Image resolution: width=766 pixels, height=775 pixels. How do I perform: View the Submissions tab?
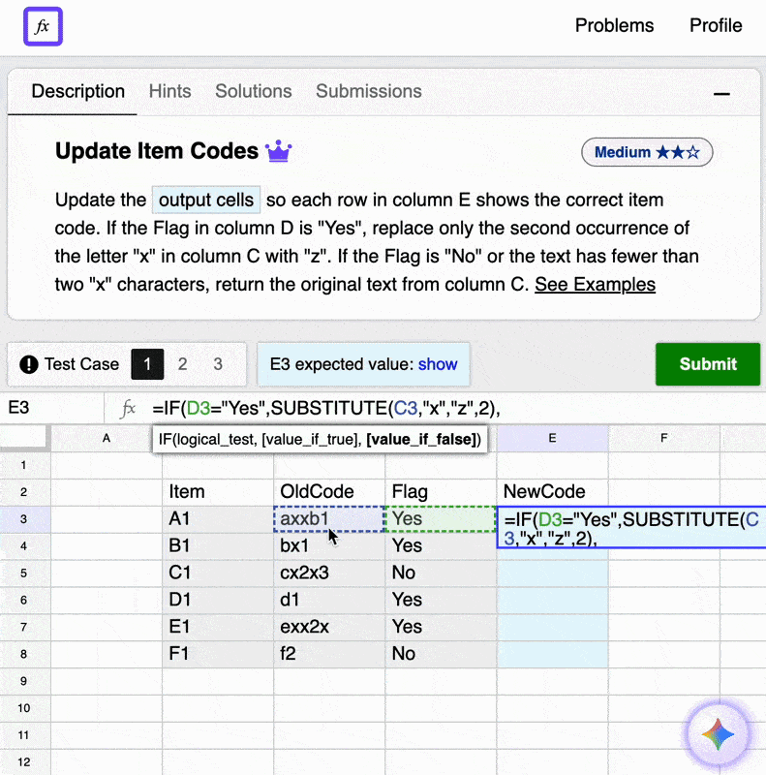[368, 91]
